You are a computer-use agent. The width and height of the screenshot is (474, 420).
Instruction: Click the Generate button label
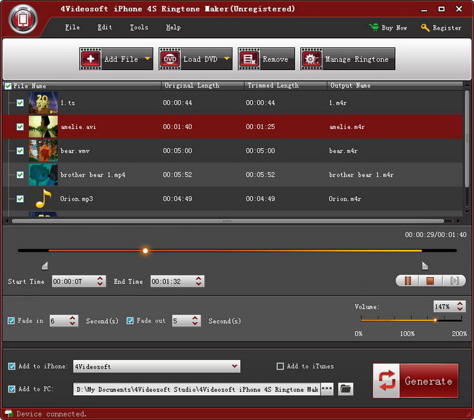[429, 381]
